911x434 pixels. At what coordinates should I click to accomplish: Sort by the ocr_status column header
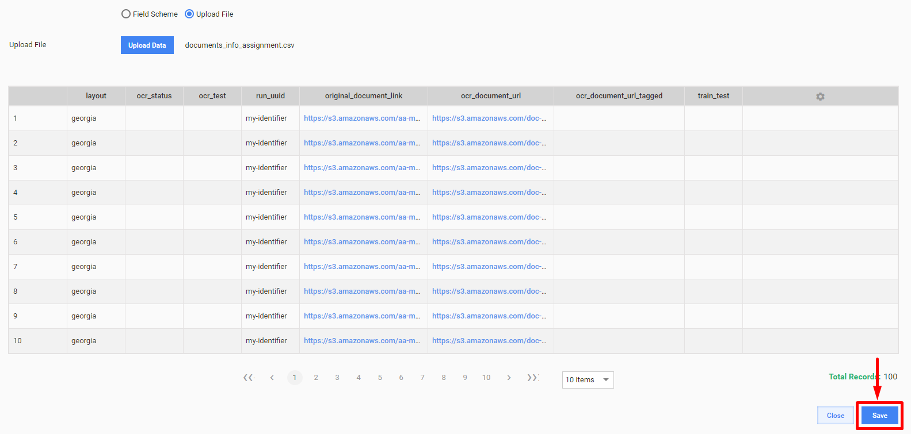point(154,96)
